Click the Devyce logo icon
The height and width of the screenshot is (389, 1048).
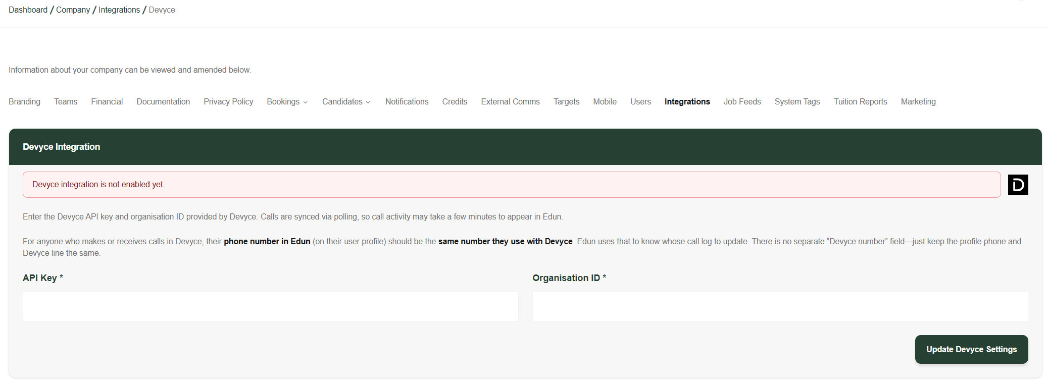coord(1018,185)
